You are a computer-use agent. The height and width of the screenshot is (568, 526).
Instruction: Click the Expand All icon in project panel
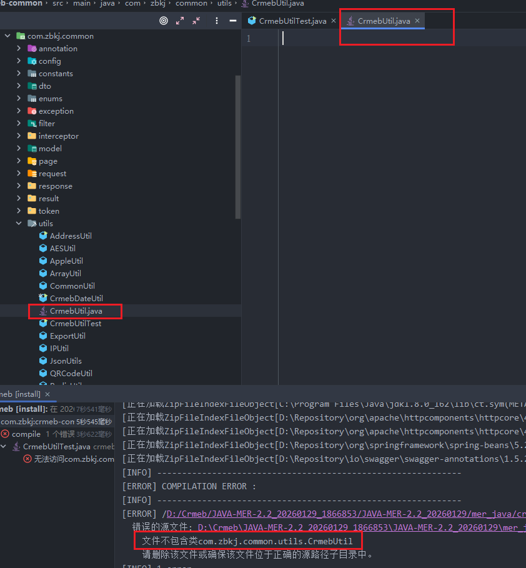click(x=180, y=21)
